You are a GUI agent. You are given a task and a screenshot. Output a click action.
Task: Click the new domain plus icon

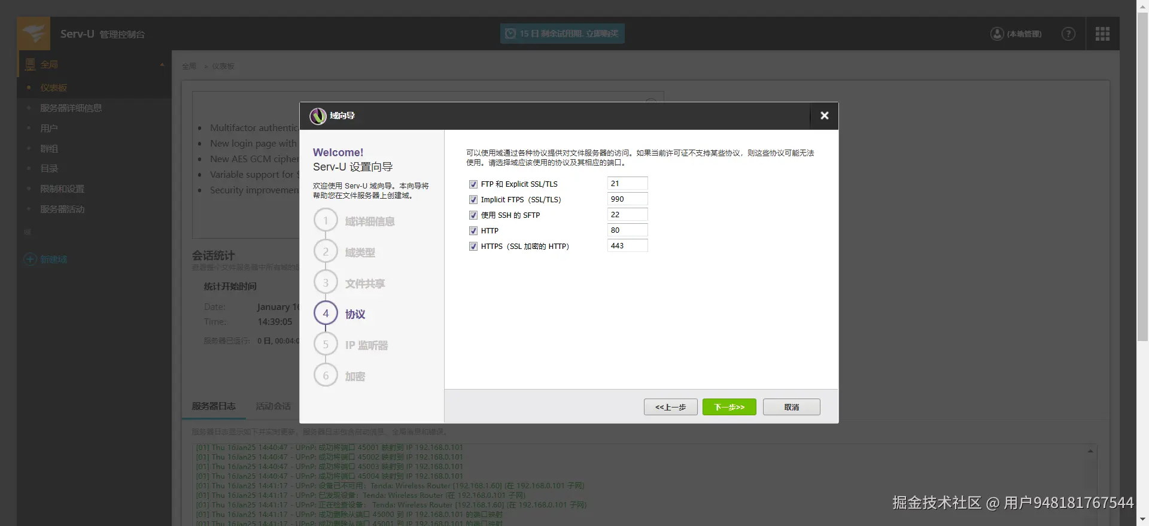pos(30,259)
